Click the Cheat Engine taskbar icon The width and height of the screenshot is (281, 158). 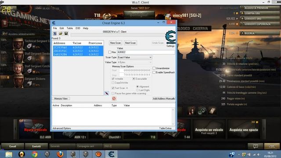pos(111,154)
